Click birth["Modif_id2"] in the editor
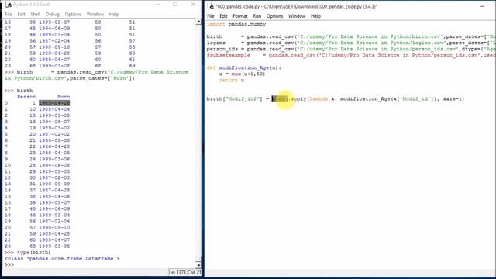The image size is (496, 279). tap(234, 98)
